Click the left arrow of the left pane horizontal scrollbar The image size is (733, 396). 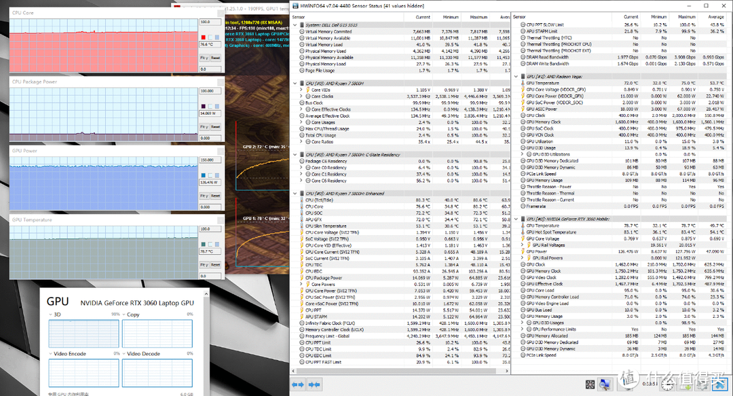294,371
